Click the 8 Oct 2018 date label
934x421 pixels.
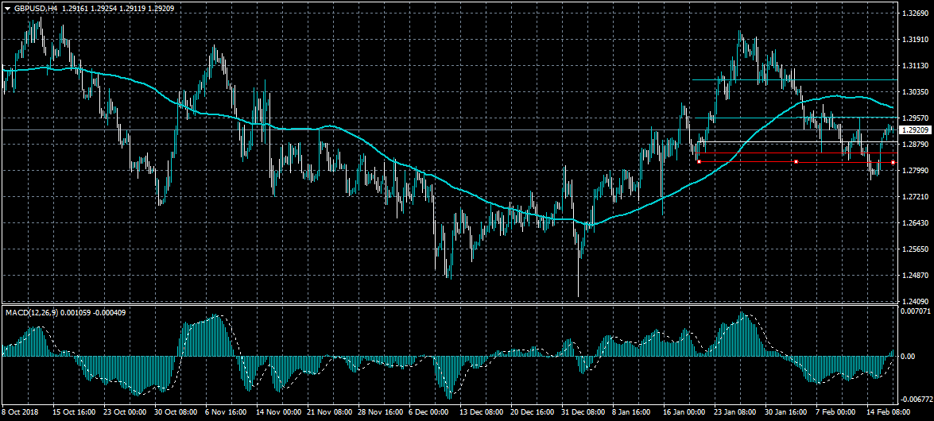point(20,413)
